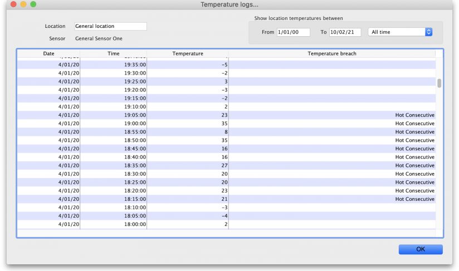Close the Temperature logs window
The image size is (459, 271).
click(x=13, y=4)
